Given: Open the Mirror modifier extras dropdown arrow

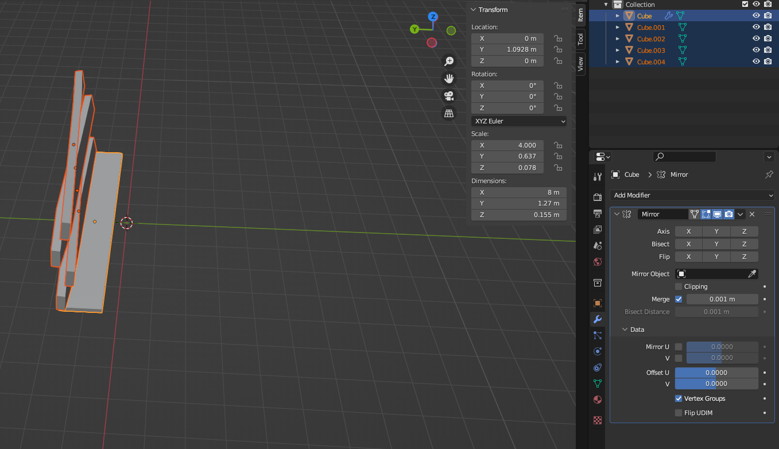Looking at the screenshot, I should click(x=741, y=214).
